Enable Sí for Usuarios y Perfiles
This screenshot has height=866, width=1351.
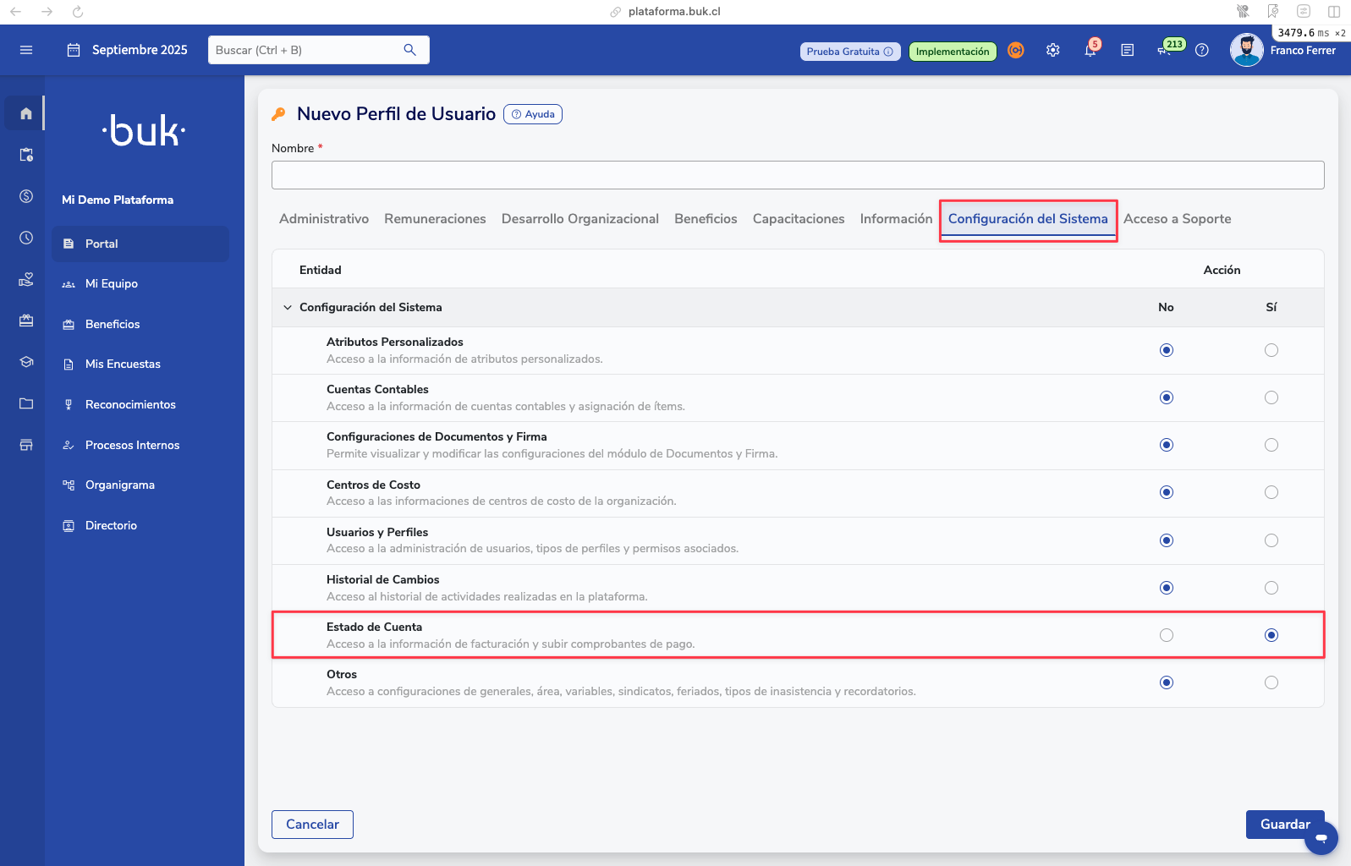(1271, 540)
